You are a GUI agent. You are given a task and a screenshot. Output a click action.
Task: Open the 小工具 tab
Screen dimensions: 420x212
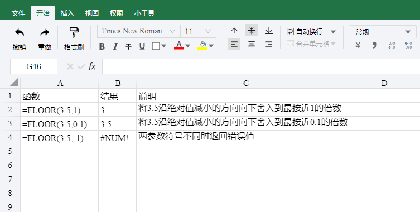(144, 13)
